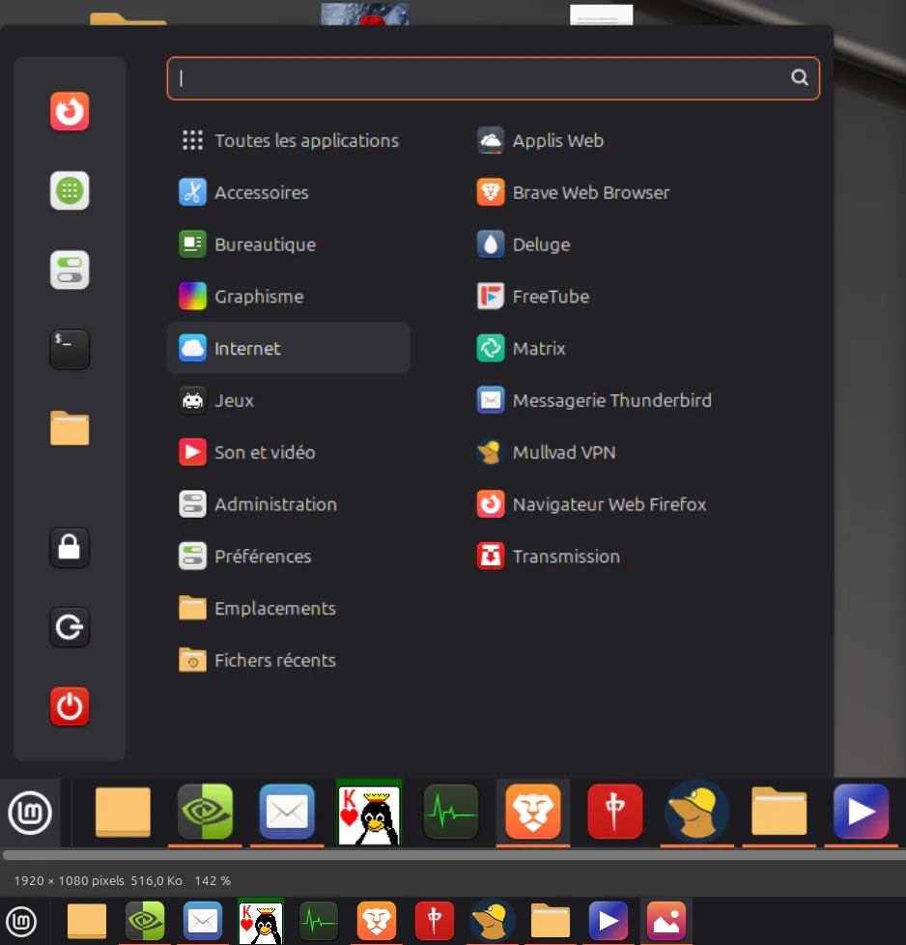The width and height of the screenshot is (906, 945).
Task: Open the Files folder in the favorites sidebar
Action: pyautogui.click(x=70, y=428)
